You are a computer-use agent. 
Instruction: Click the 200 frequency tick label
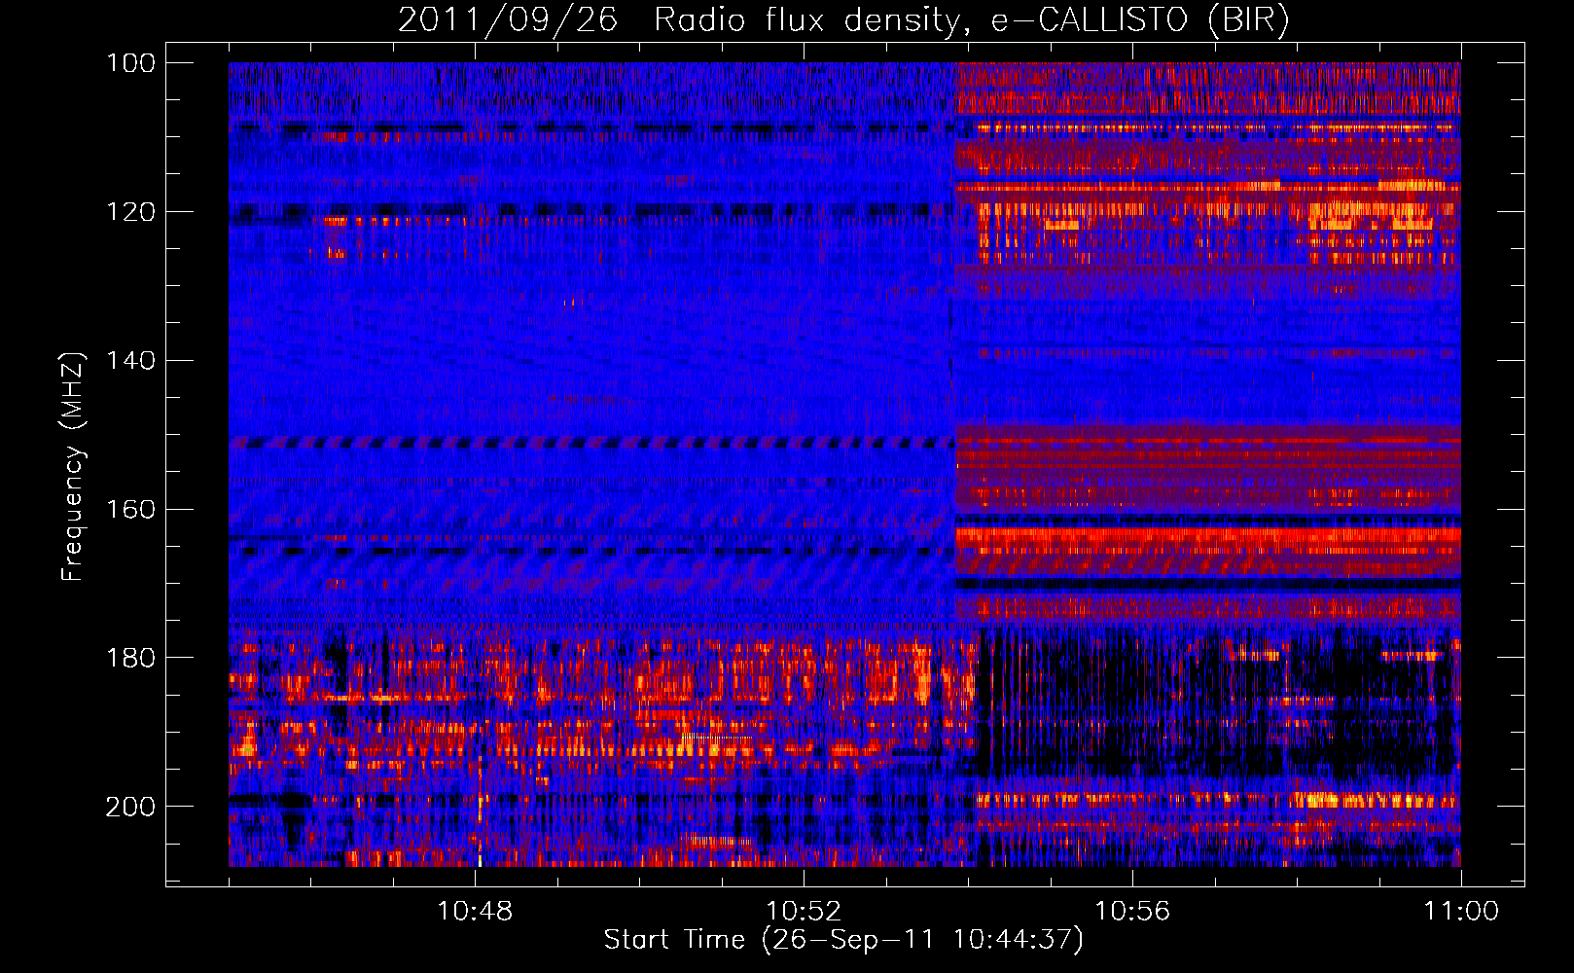(130, 808)
